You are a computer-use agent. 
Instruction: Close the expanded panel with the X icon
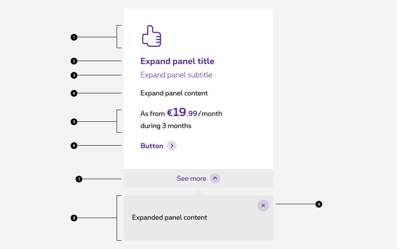pyautogui.click(x=263, y=205)
